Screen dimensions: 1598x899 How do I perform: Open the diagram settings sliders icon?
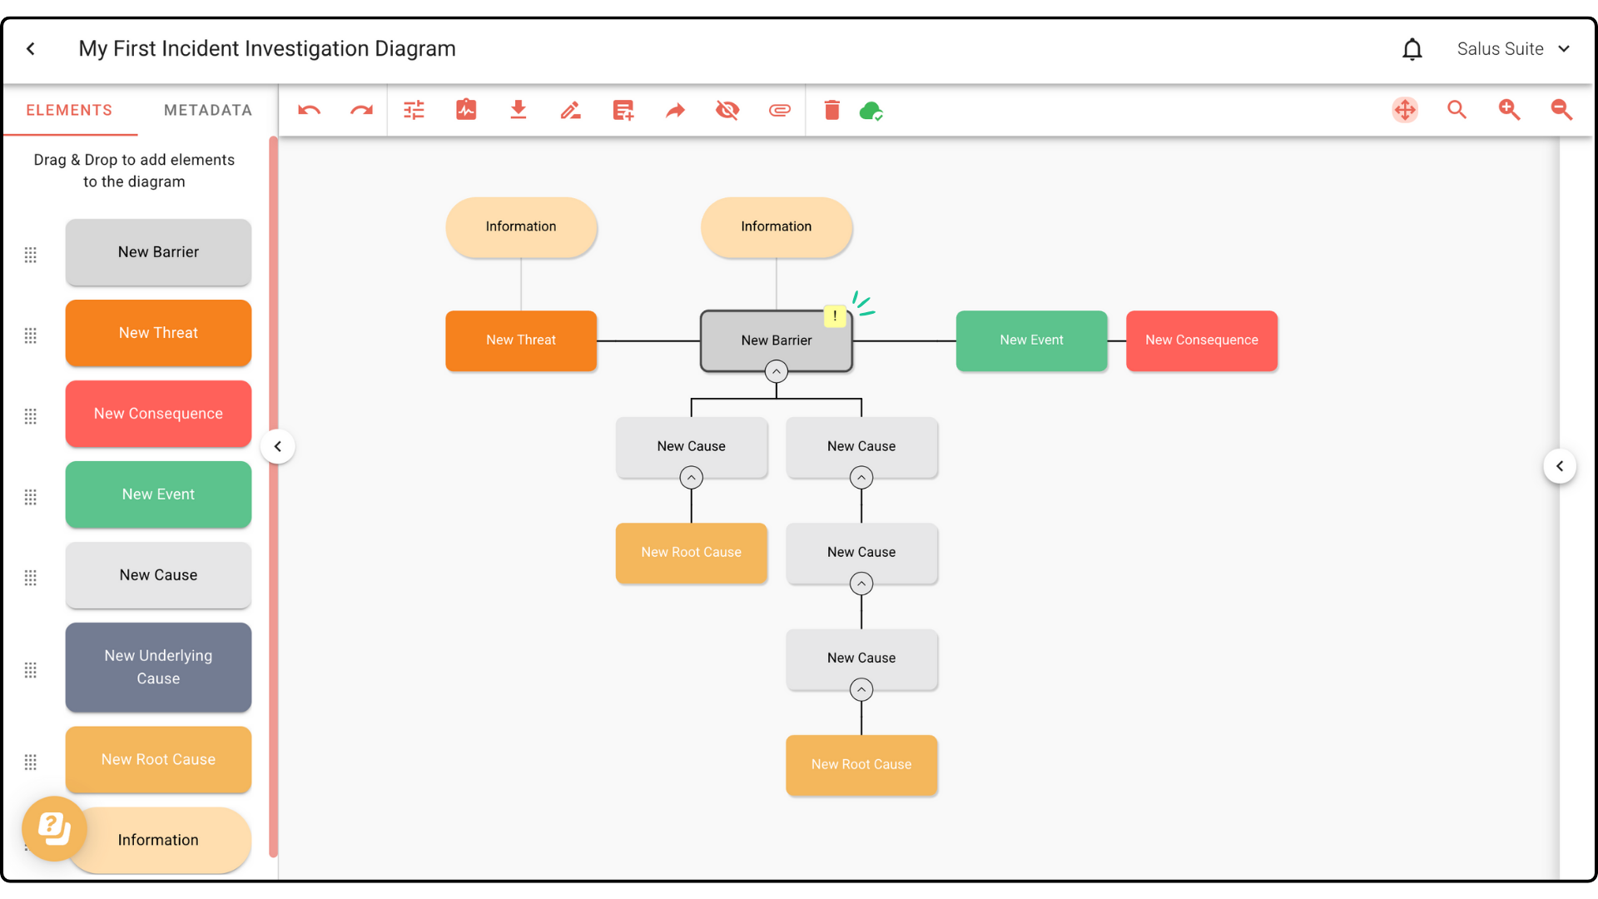coord(414,110)
